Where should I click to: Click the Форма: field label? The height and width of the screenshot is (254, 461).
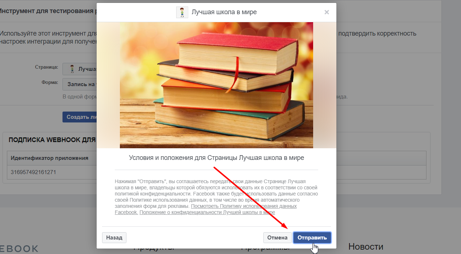50,82
